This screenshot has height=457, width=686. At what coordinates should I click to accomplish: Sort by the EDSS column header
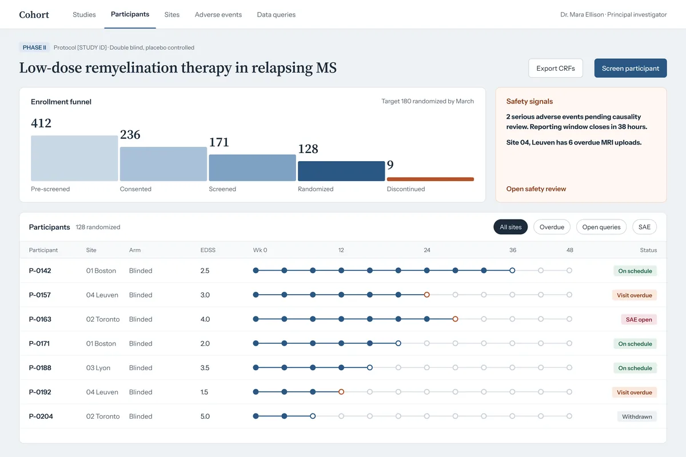(x=208, y=250)
